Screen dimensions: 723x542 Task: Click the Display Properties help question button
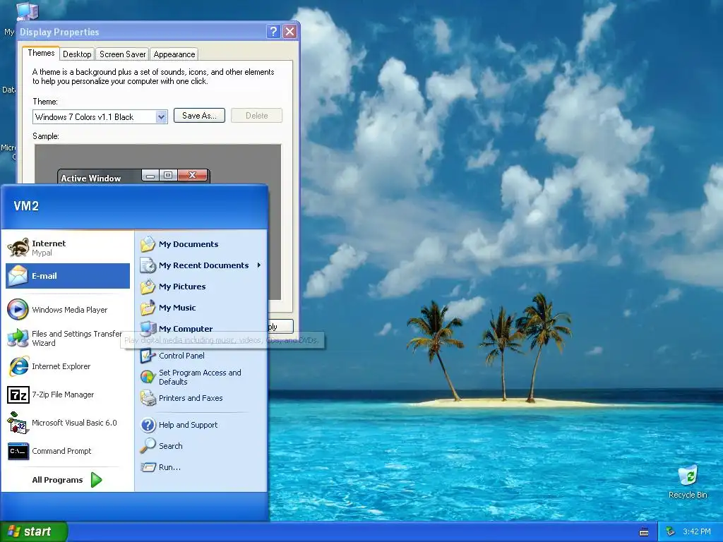pyautogui.click(x=273, y=31)
